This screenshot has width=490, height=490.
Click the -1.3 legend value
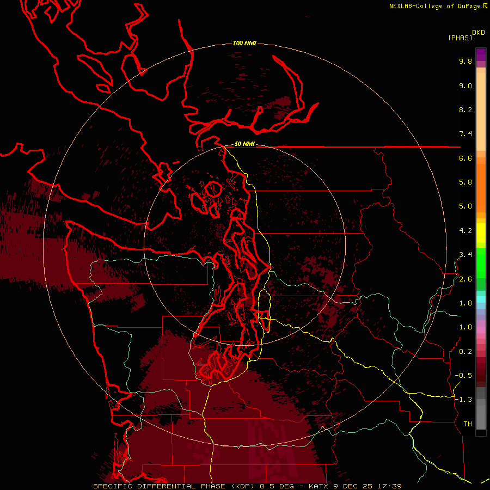click(463, 400)
